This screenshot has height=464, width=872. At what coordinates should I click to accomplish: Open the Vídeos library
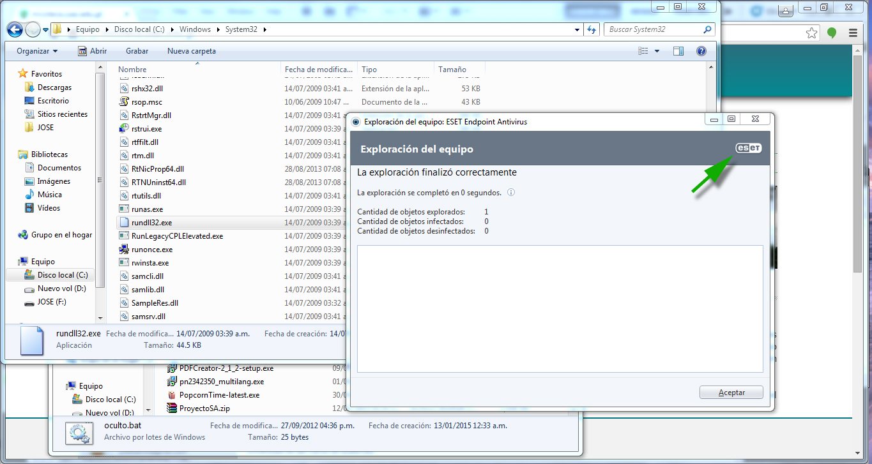[x=49, y=208]
